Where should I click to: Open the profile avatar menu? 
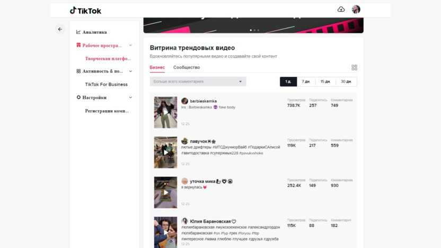point(356,10)
